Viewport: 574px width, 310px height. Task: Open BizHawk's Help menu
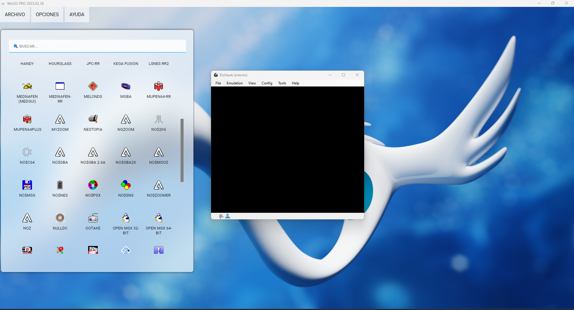(295, 83)
